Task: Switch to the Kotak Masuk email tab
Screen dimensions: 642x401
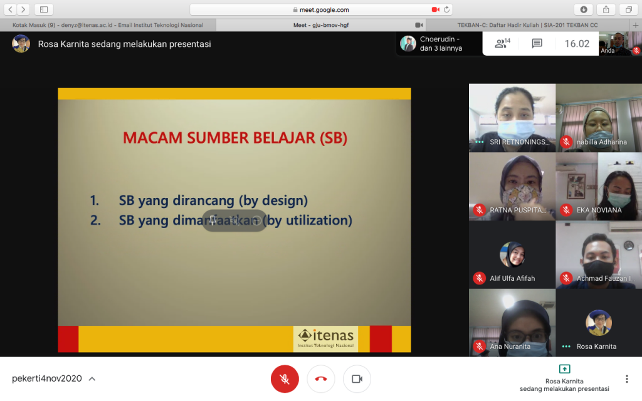Action: 108,25
